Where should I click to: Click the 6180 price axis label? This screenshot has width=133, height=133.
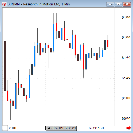(126, 17)
